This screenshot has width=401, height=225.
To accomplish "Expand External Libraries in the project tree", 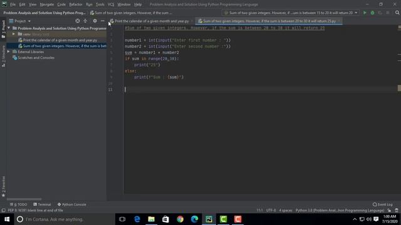I will pyautogui.click(x=9, y=52).
